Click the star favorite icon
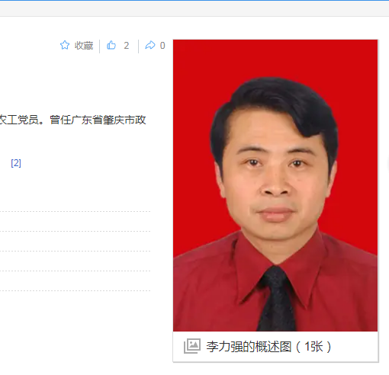 click(65, 45)
